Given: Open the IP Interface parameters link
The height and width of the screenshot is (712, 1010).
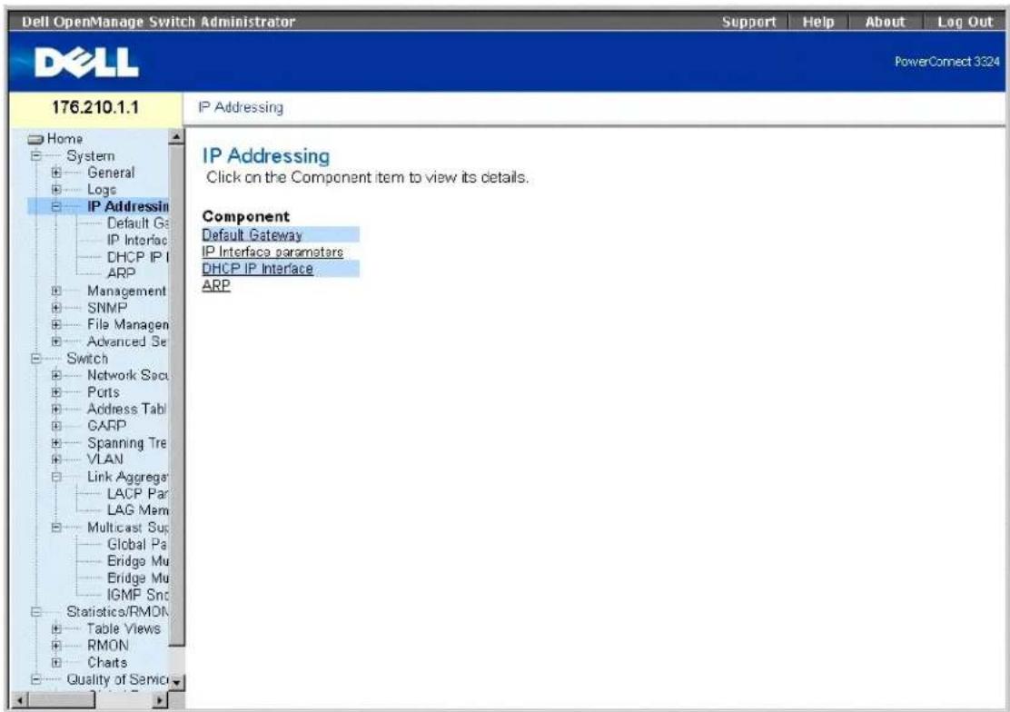Looking at the screenshot, I should pyautogui.click(x=272, y=252).
